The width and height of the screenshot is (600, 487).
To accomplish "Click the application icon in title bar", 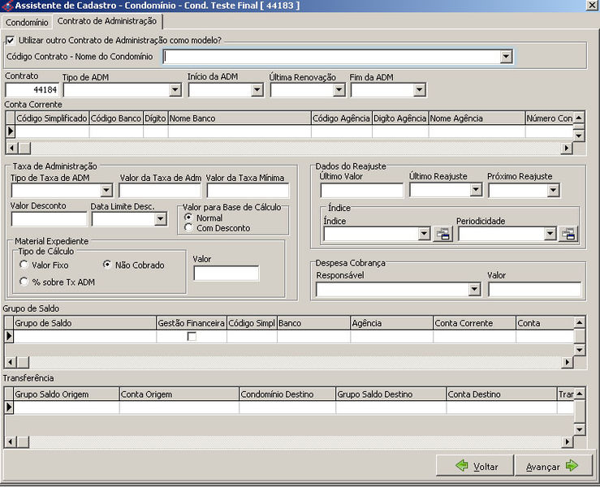I will point(7,6).
